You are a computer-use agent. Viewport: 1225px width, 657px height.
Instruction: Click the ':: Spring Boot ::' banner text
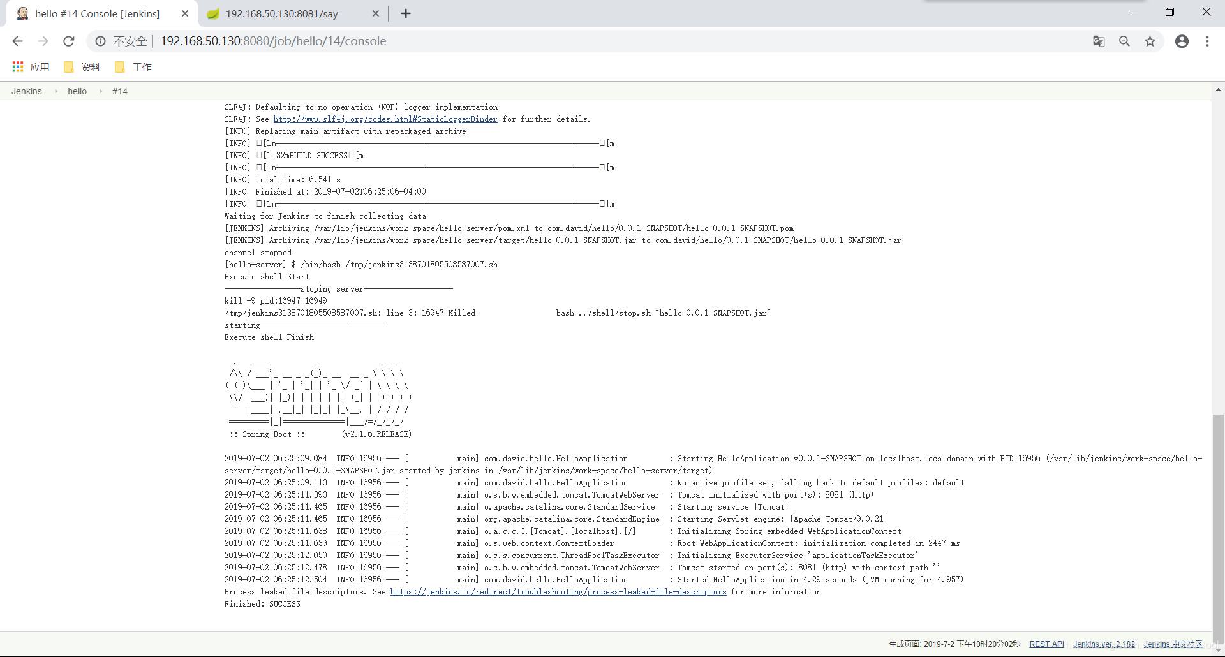coord(267,434)
